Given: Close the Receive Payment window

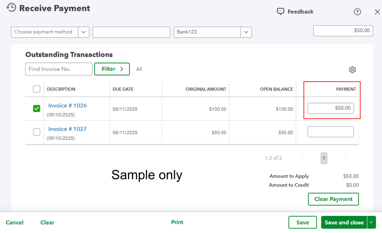Looking at the screenshot, I should (377, 12).
